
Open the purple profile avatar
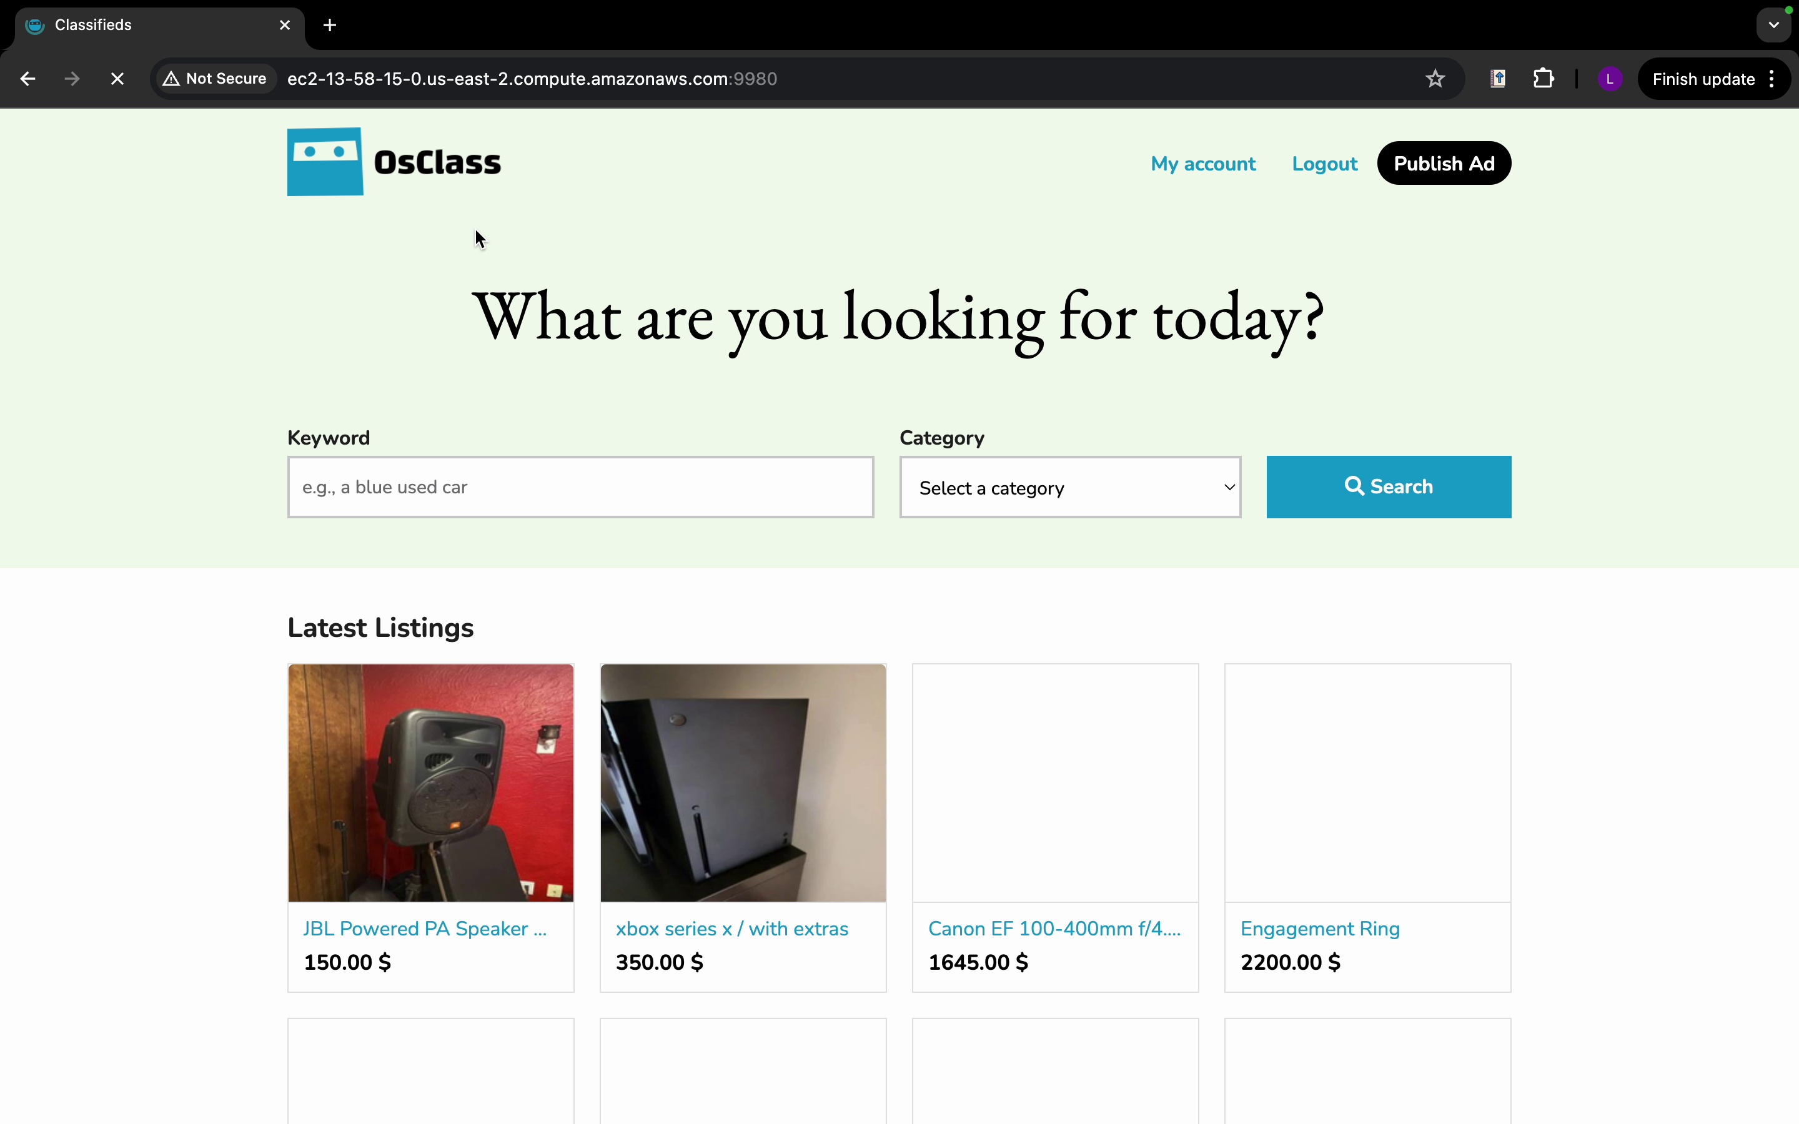1610,79
